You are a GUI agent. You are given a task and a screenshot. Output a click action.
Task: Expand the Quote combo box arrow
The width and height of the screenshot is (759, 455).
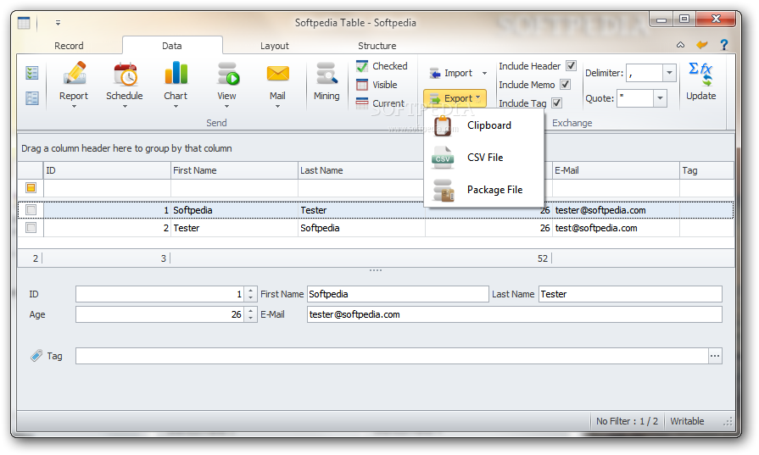[x=660, y=98]
